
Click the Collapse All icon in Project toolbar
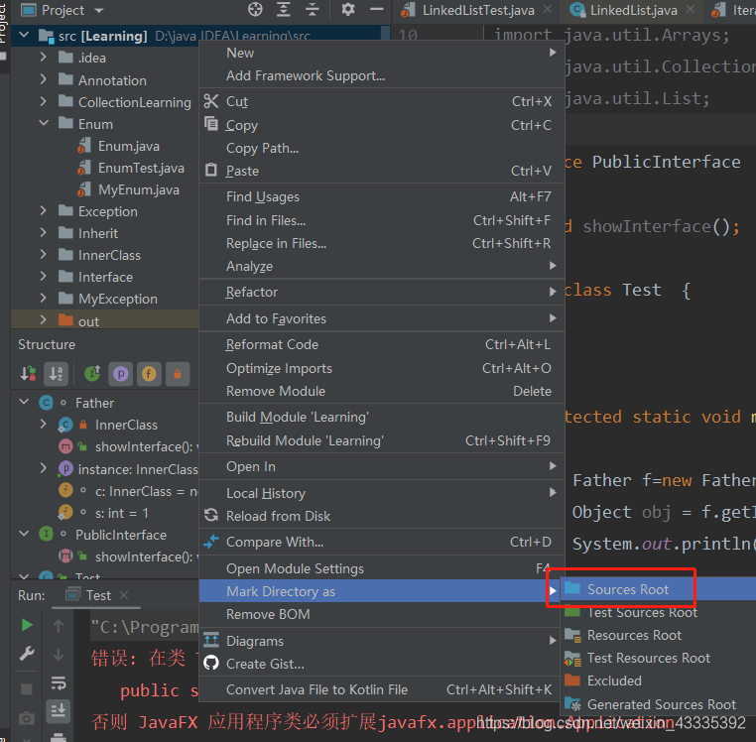(x=313, y=10)
